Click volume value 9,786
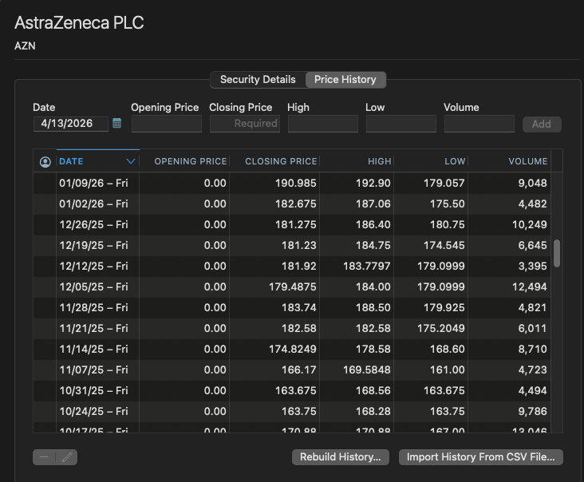Screen dimensions: 584x482 click(533, 411)
